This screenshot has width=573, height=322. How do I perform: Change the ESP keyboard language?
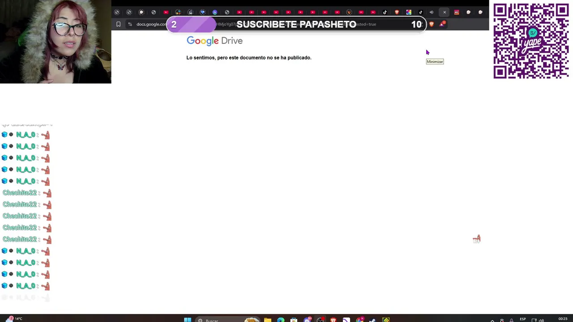point(522,319)
